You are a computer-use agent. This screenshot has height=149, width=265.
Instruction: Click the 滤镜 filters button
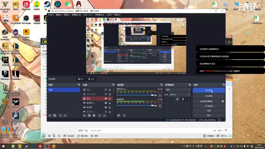click(x=91, y=79)
